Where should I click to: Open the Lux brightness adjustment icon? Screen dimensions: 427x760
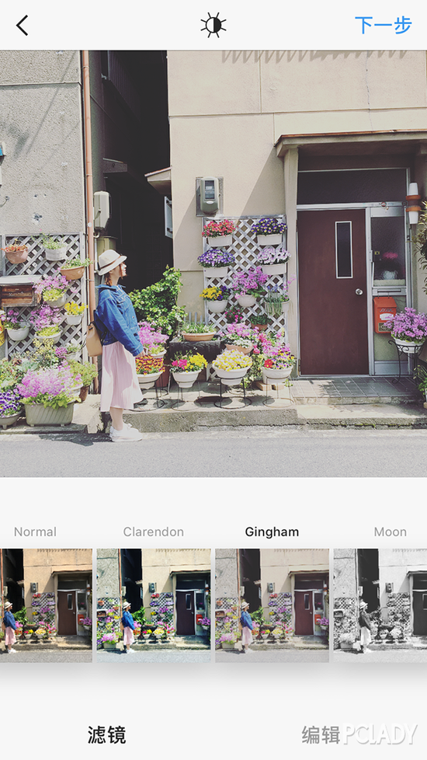(x=213, y=25)
